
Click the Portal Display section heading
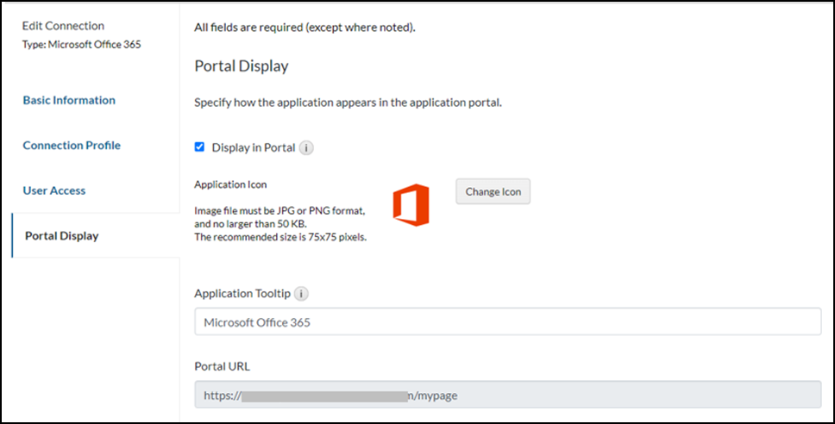coord(242,66)
